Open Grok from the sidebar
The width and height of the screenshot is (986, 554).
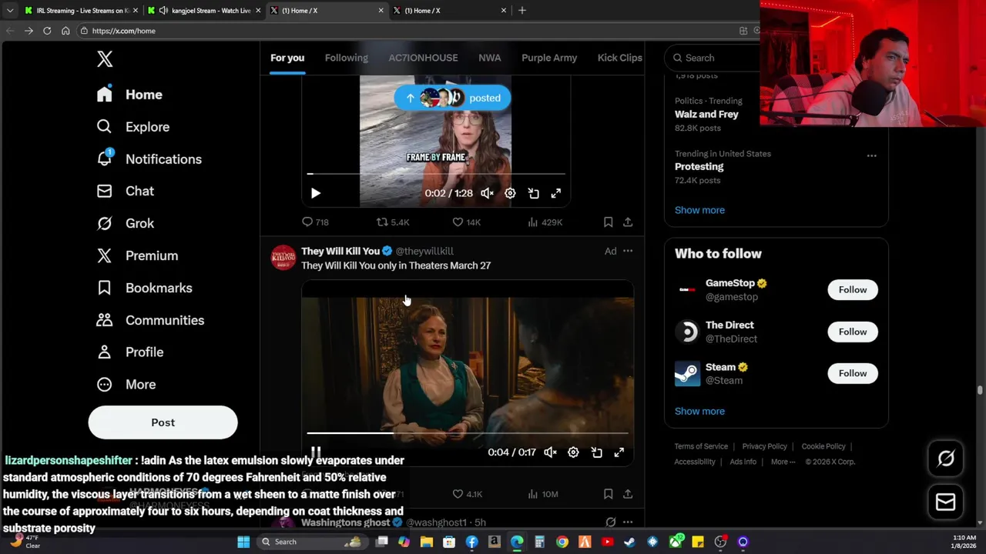click(125, 223)
